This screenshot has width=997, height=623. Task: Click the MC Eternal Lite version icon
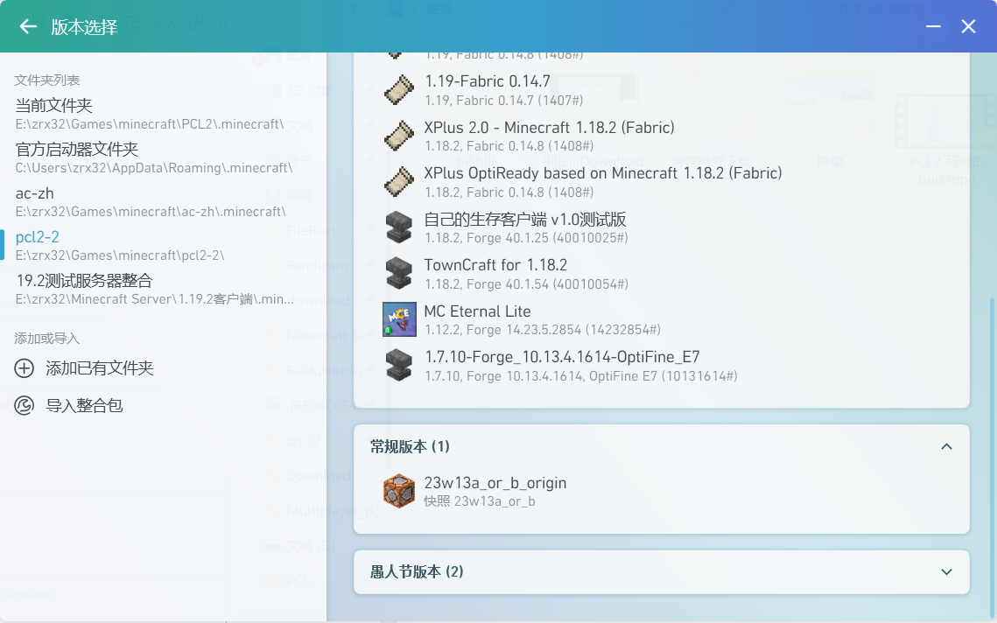(399, 318)
